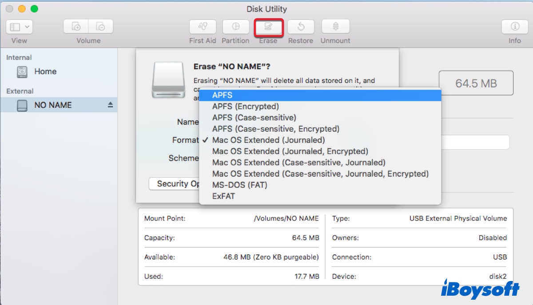Select the Home internal disk
Viewport: 533px width, 305px height.
(x=45, y=71)
